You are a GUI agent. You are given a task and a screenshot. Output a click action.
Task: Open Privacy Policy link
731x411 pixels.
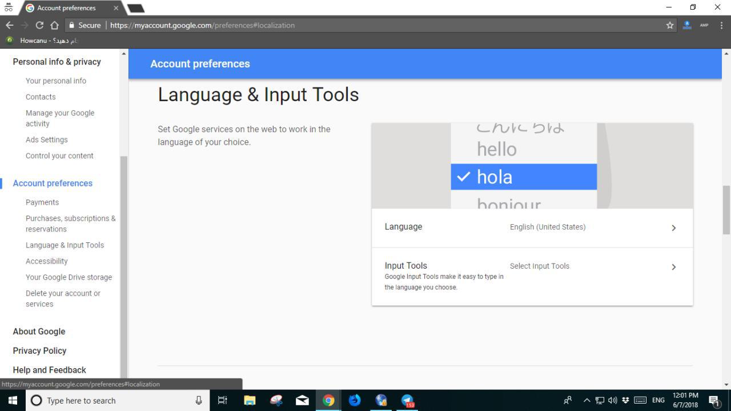pos(39,351)
